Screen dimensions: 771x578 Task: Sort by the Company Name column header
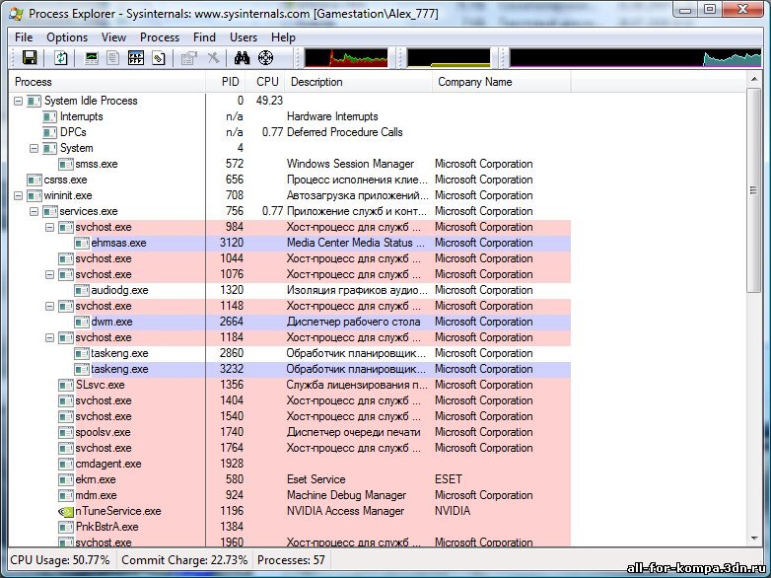pos(502,82)
